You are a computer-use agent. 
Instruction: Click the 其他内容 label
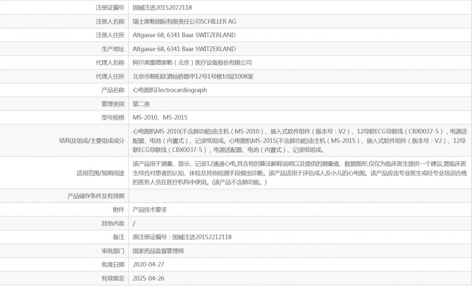(113, 223)
